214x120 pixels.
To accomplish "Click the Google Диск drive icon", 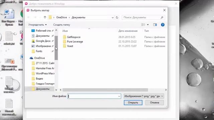I will pyautogui.click(x=33, y=41).
